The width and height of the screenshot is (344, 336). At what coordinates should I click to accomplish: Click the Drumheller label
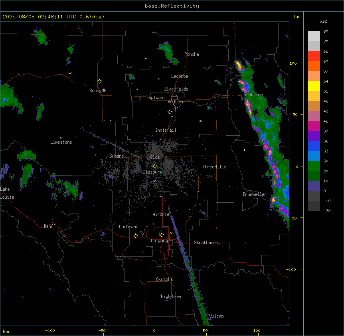click(255, 194)
